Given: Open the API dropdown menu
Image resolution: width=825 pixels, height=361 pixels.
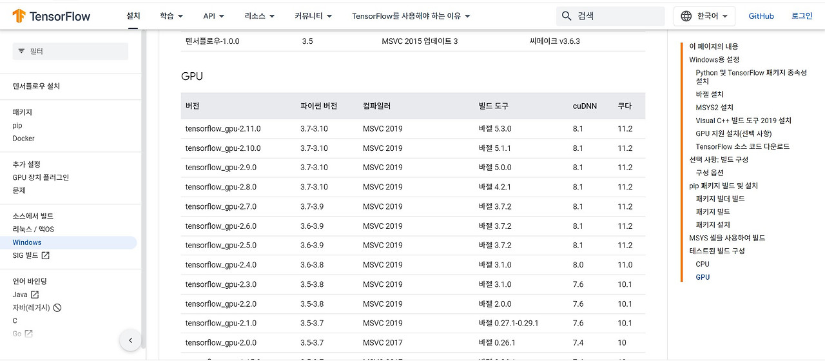Looking at the screenshot, I should click(214, 16).
